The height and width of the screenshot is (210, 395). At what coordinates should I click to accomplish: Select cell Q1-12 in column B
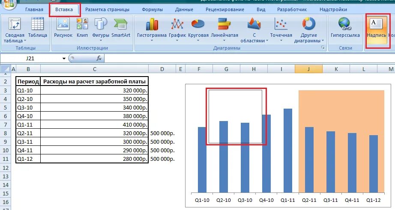tap(28, 159)
